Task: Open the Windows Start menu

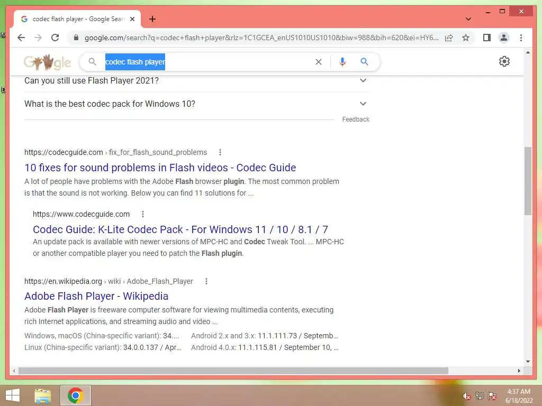Action: (x=13, y=395)
